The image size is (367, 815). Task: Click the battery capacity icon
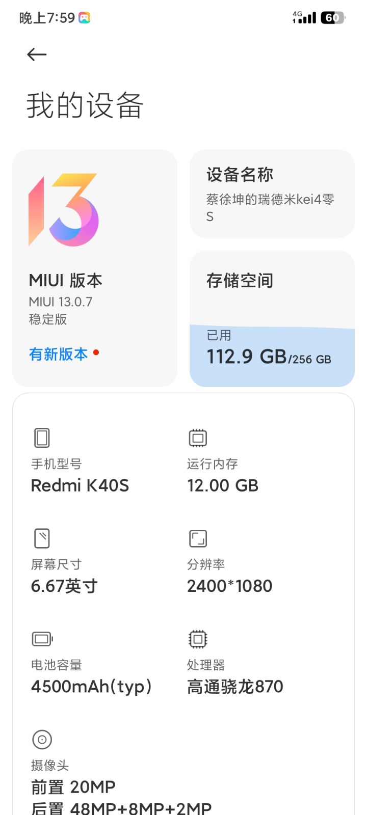click(42, 639)
